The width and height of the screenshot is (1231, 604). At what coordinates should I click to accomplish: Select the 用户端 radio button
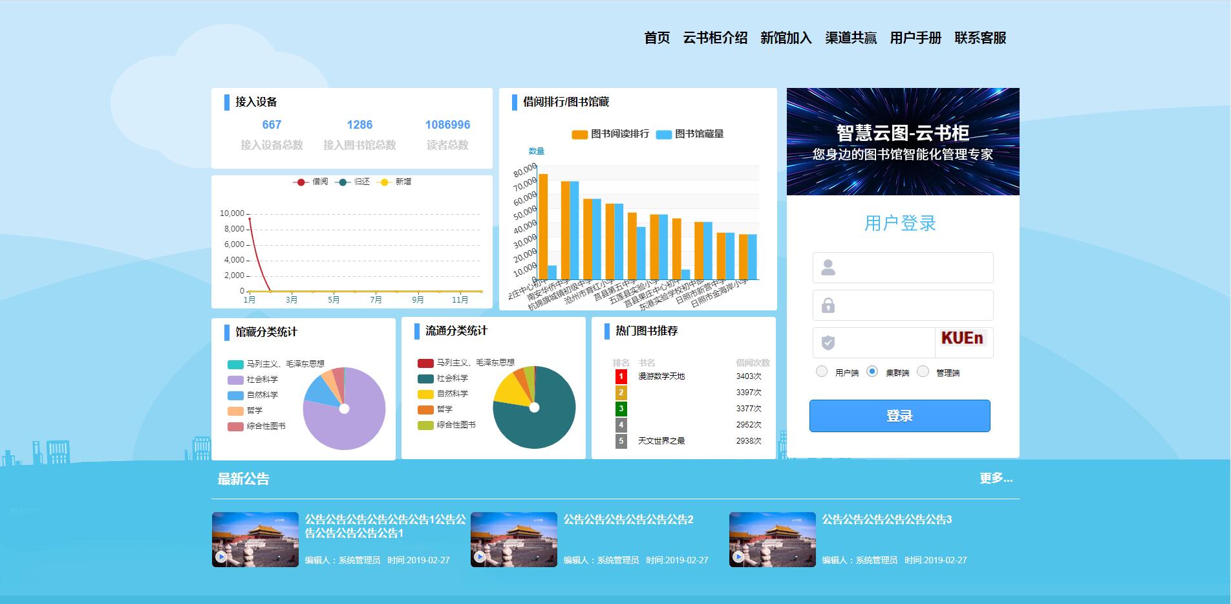click(822, 371)
